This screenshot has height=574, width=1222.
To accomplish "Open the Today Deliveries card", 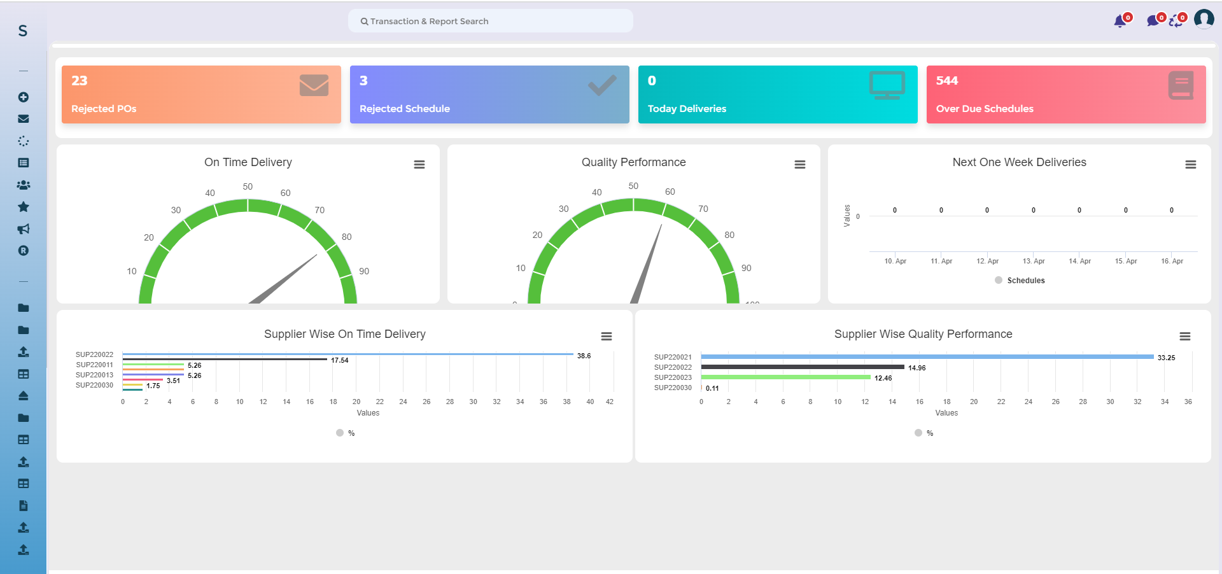I will pos(778,94).
